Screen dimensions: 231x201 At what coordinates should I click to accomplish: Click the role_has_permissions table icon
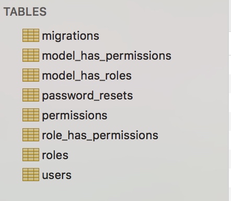pyautogui.click(x=31, y=135)
